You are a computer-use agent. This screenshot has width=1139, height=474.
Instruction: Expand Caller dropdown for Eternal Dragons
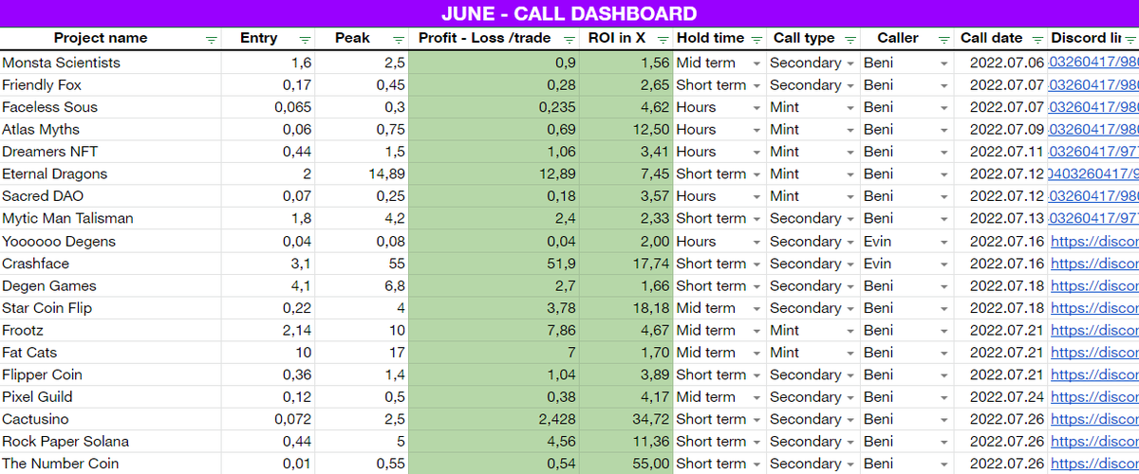click(943, 174)
